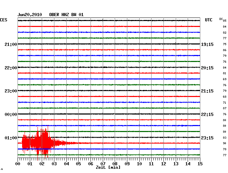Click minute tick label 04
228x173 pixels.
pyautogui.click(x=66, y=164)
